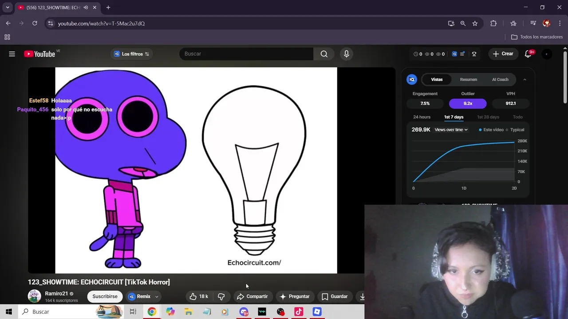Toggle the Typical legend item
Viewport: 568px width, 319px height.
tap(515, 130)
